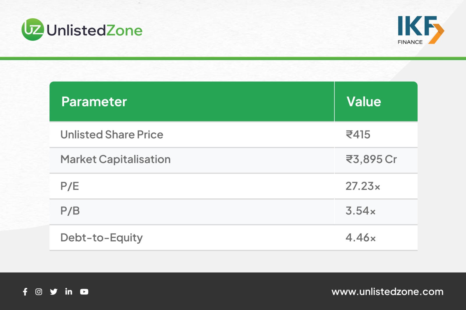
Task: Click the YouTube icon in footer
Action: 84,292
